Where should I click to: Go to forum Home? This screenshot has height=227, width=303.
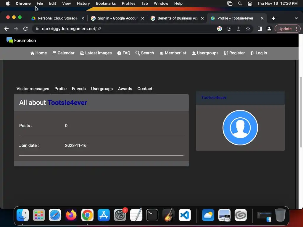39,53
